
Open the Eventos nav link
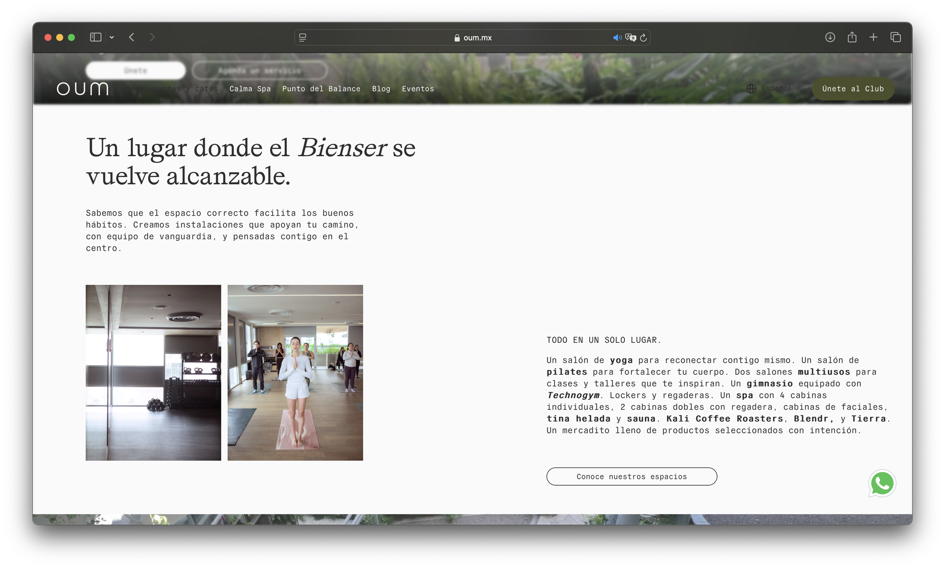(418, 89)
